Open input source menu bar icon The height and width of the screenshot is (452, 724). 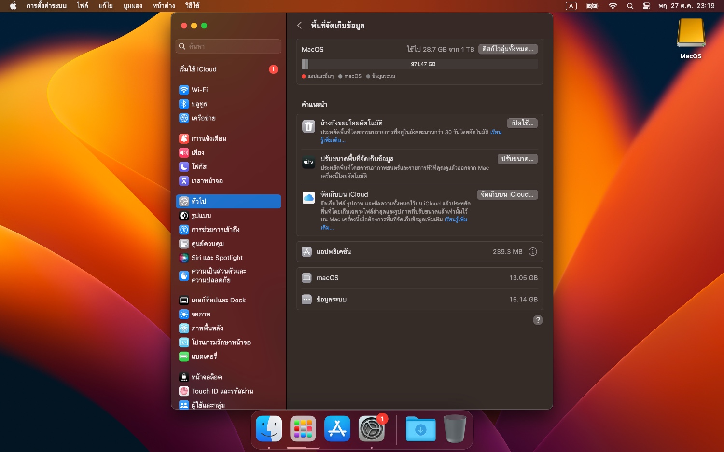(x=571, y=6)
